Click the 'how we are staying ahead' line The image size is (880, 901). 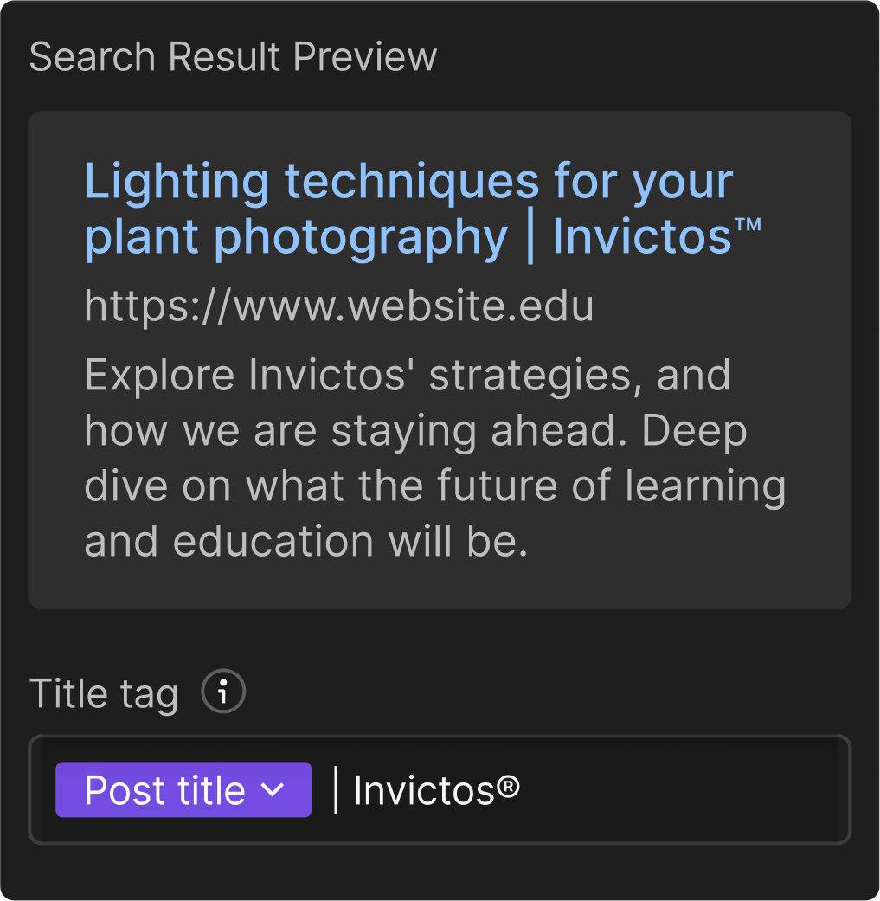[x=415, y=431]
